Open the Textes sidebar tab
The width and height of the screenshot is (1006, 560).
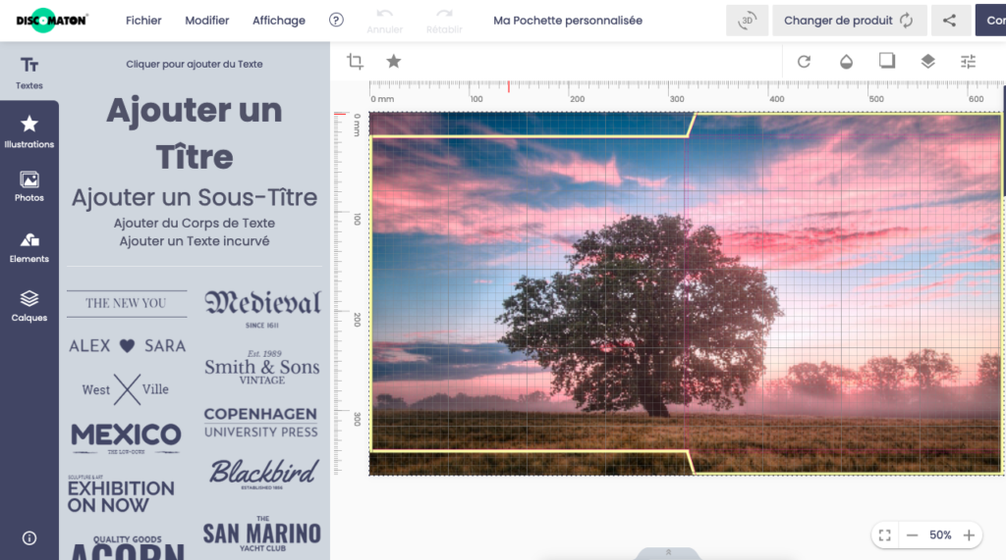coord(29,73)
